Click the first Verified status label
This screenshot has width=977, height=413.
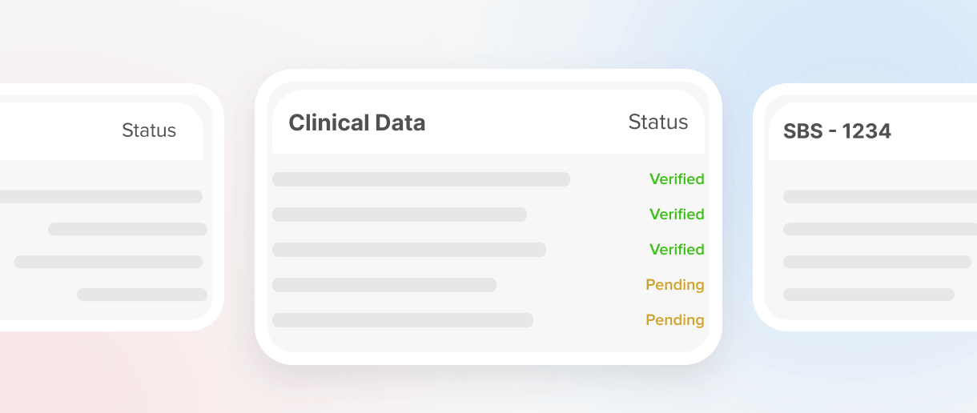(677, 179)
